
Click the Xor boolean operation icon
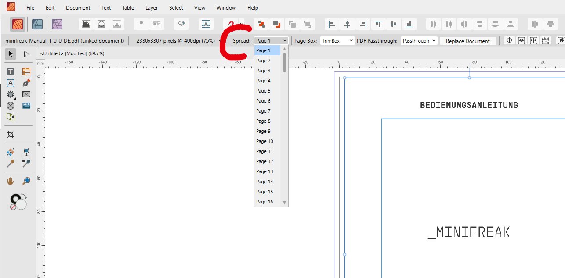(308, 24)
